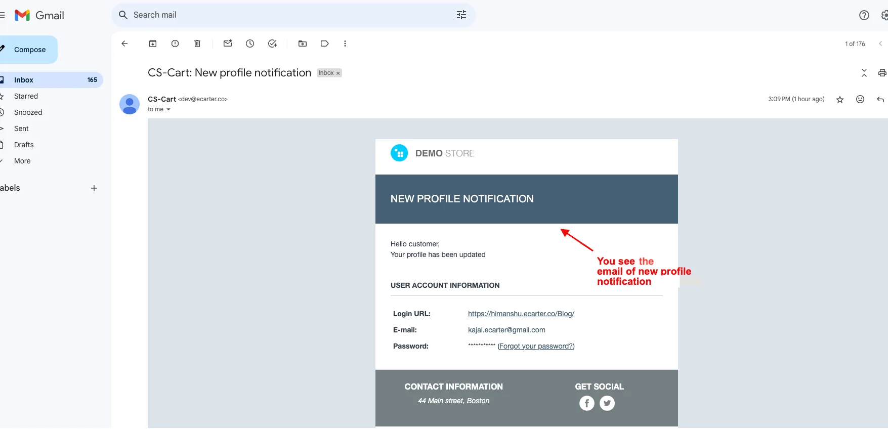The height and width of the screenshot is (429, 888).
Task: Open the Labels tag icon
Action: coord(325,44)
